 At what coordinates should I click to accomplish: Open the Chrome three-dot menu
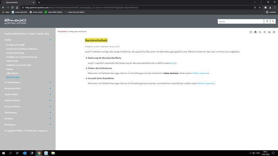pyautogui.click(x=275, y=8)
